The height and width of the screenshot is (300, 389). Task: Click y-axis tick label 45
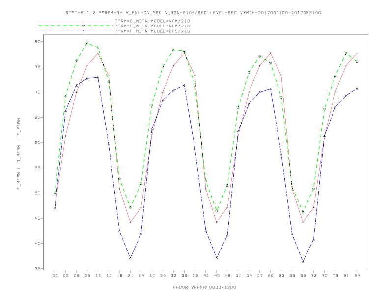[37, 218]
